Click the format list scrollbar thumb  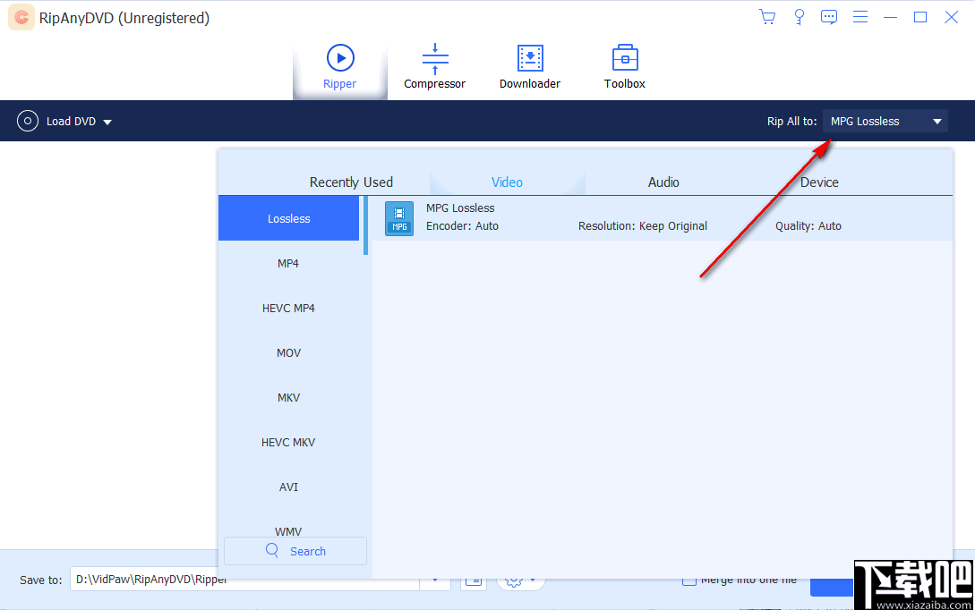click(365, 225)
